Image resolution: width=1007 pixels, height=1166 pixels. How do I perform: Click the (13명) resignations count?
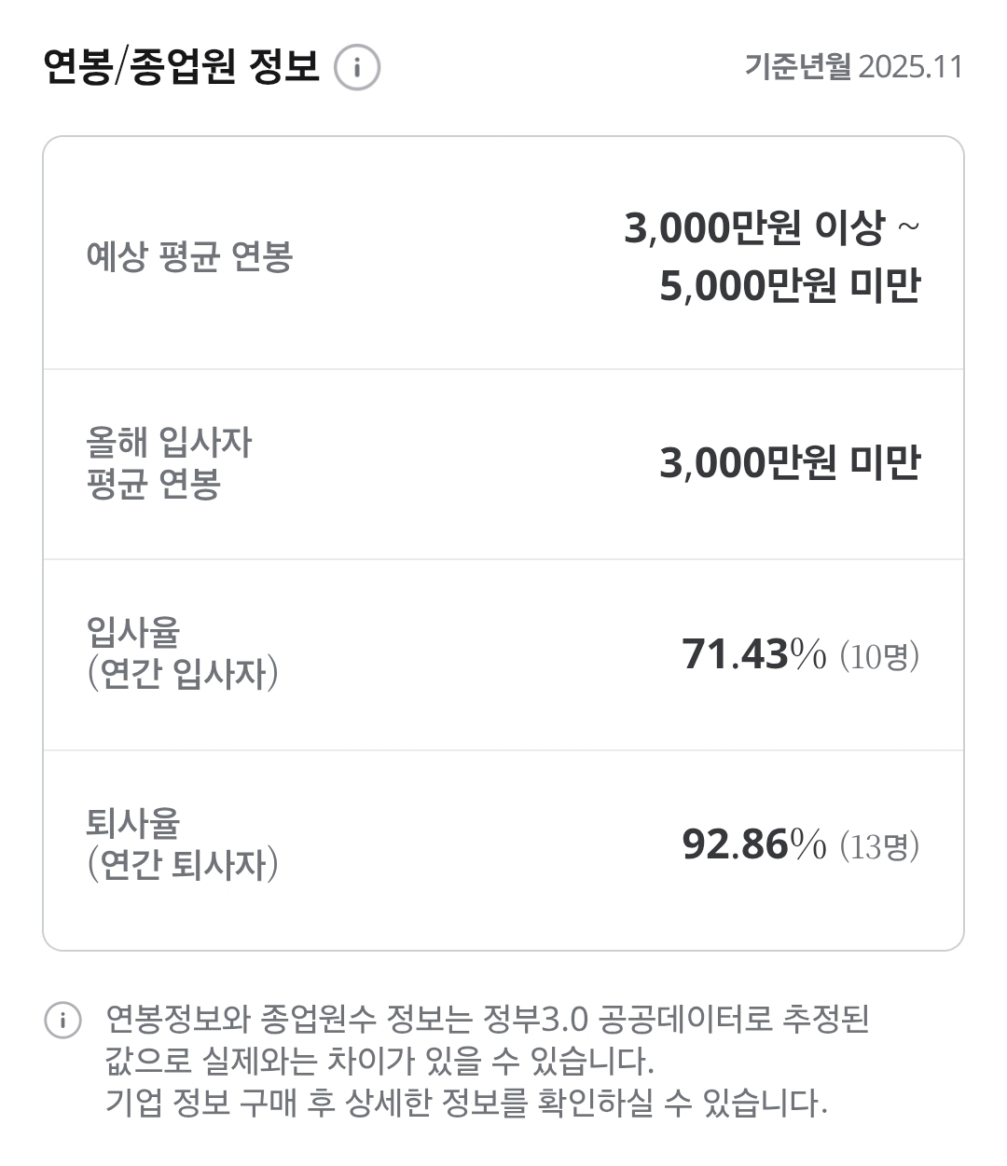coord(879,845)
